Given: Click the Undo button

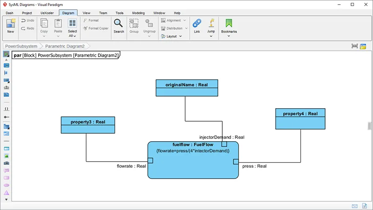Looking at the screenshot, I should (x=27, y=20).
